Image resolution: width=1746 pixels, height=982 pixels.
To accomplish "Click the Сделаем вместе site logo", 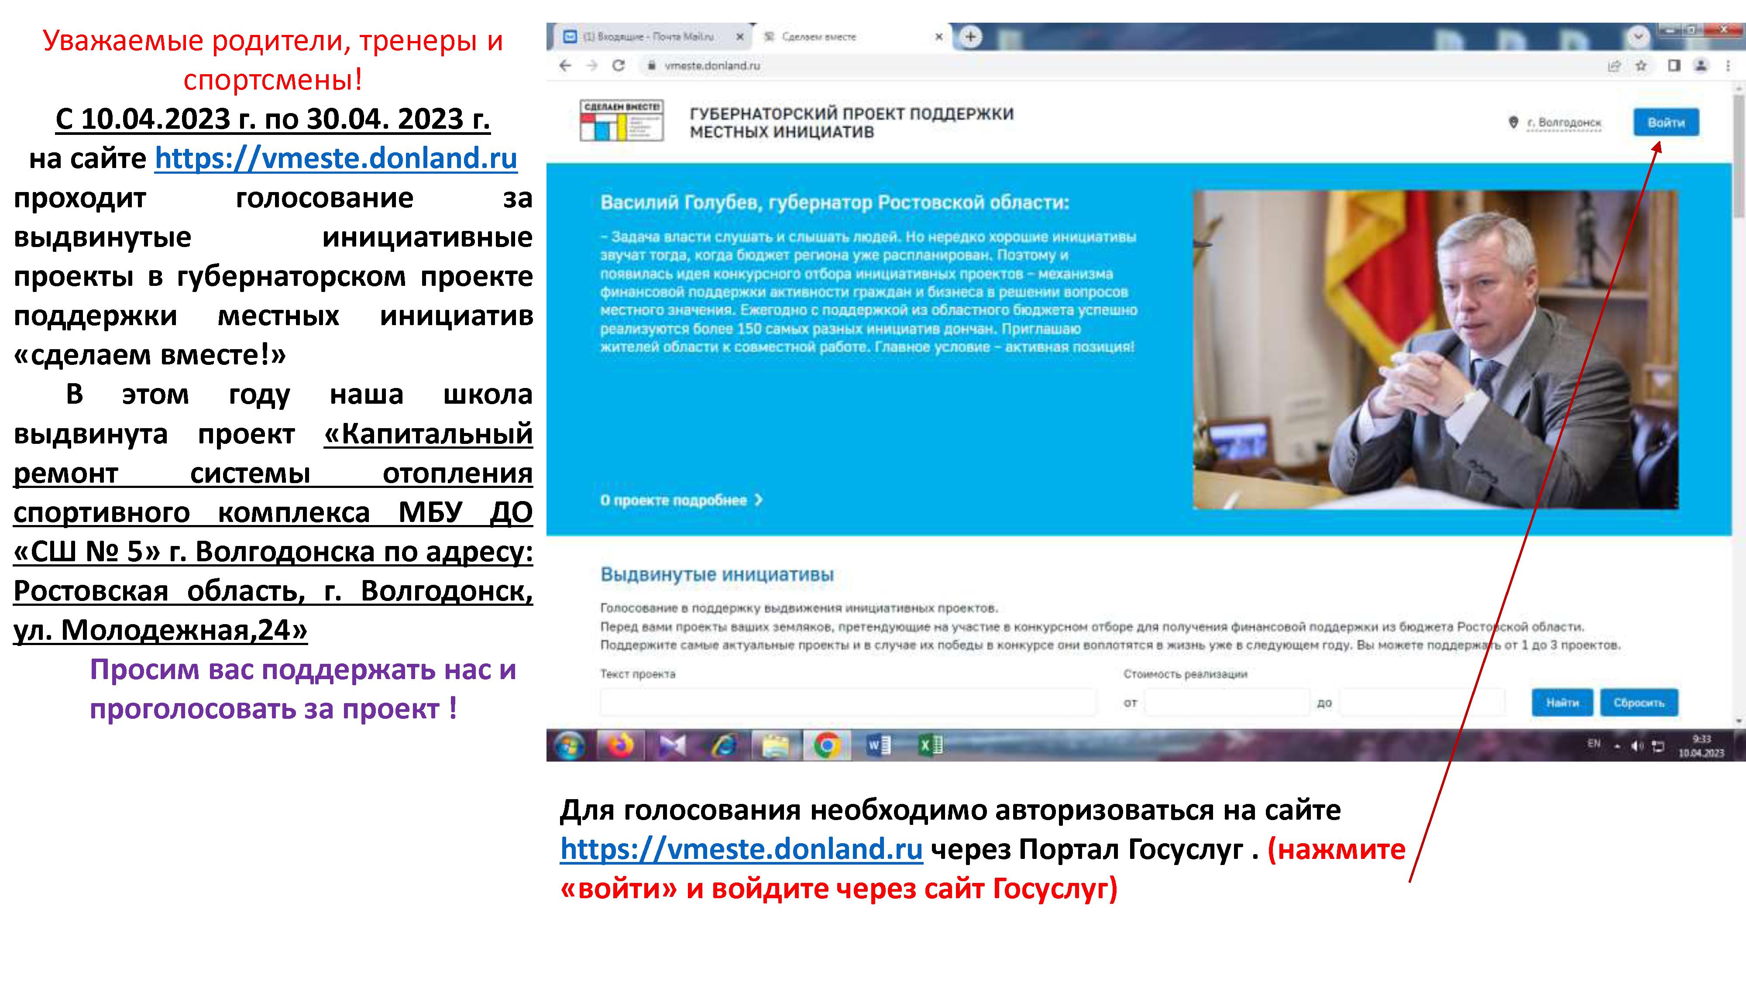I will (622, 120).
